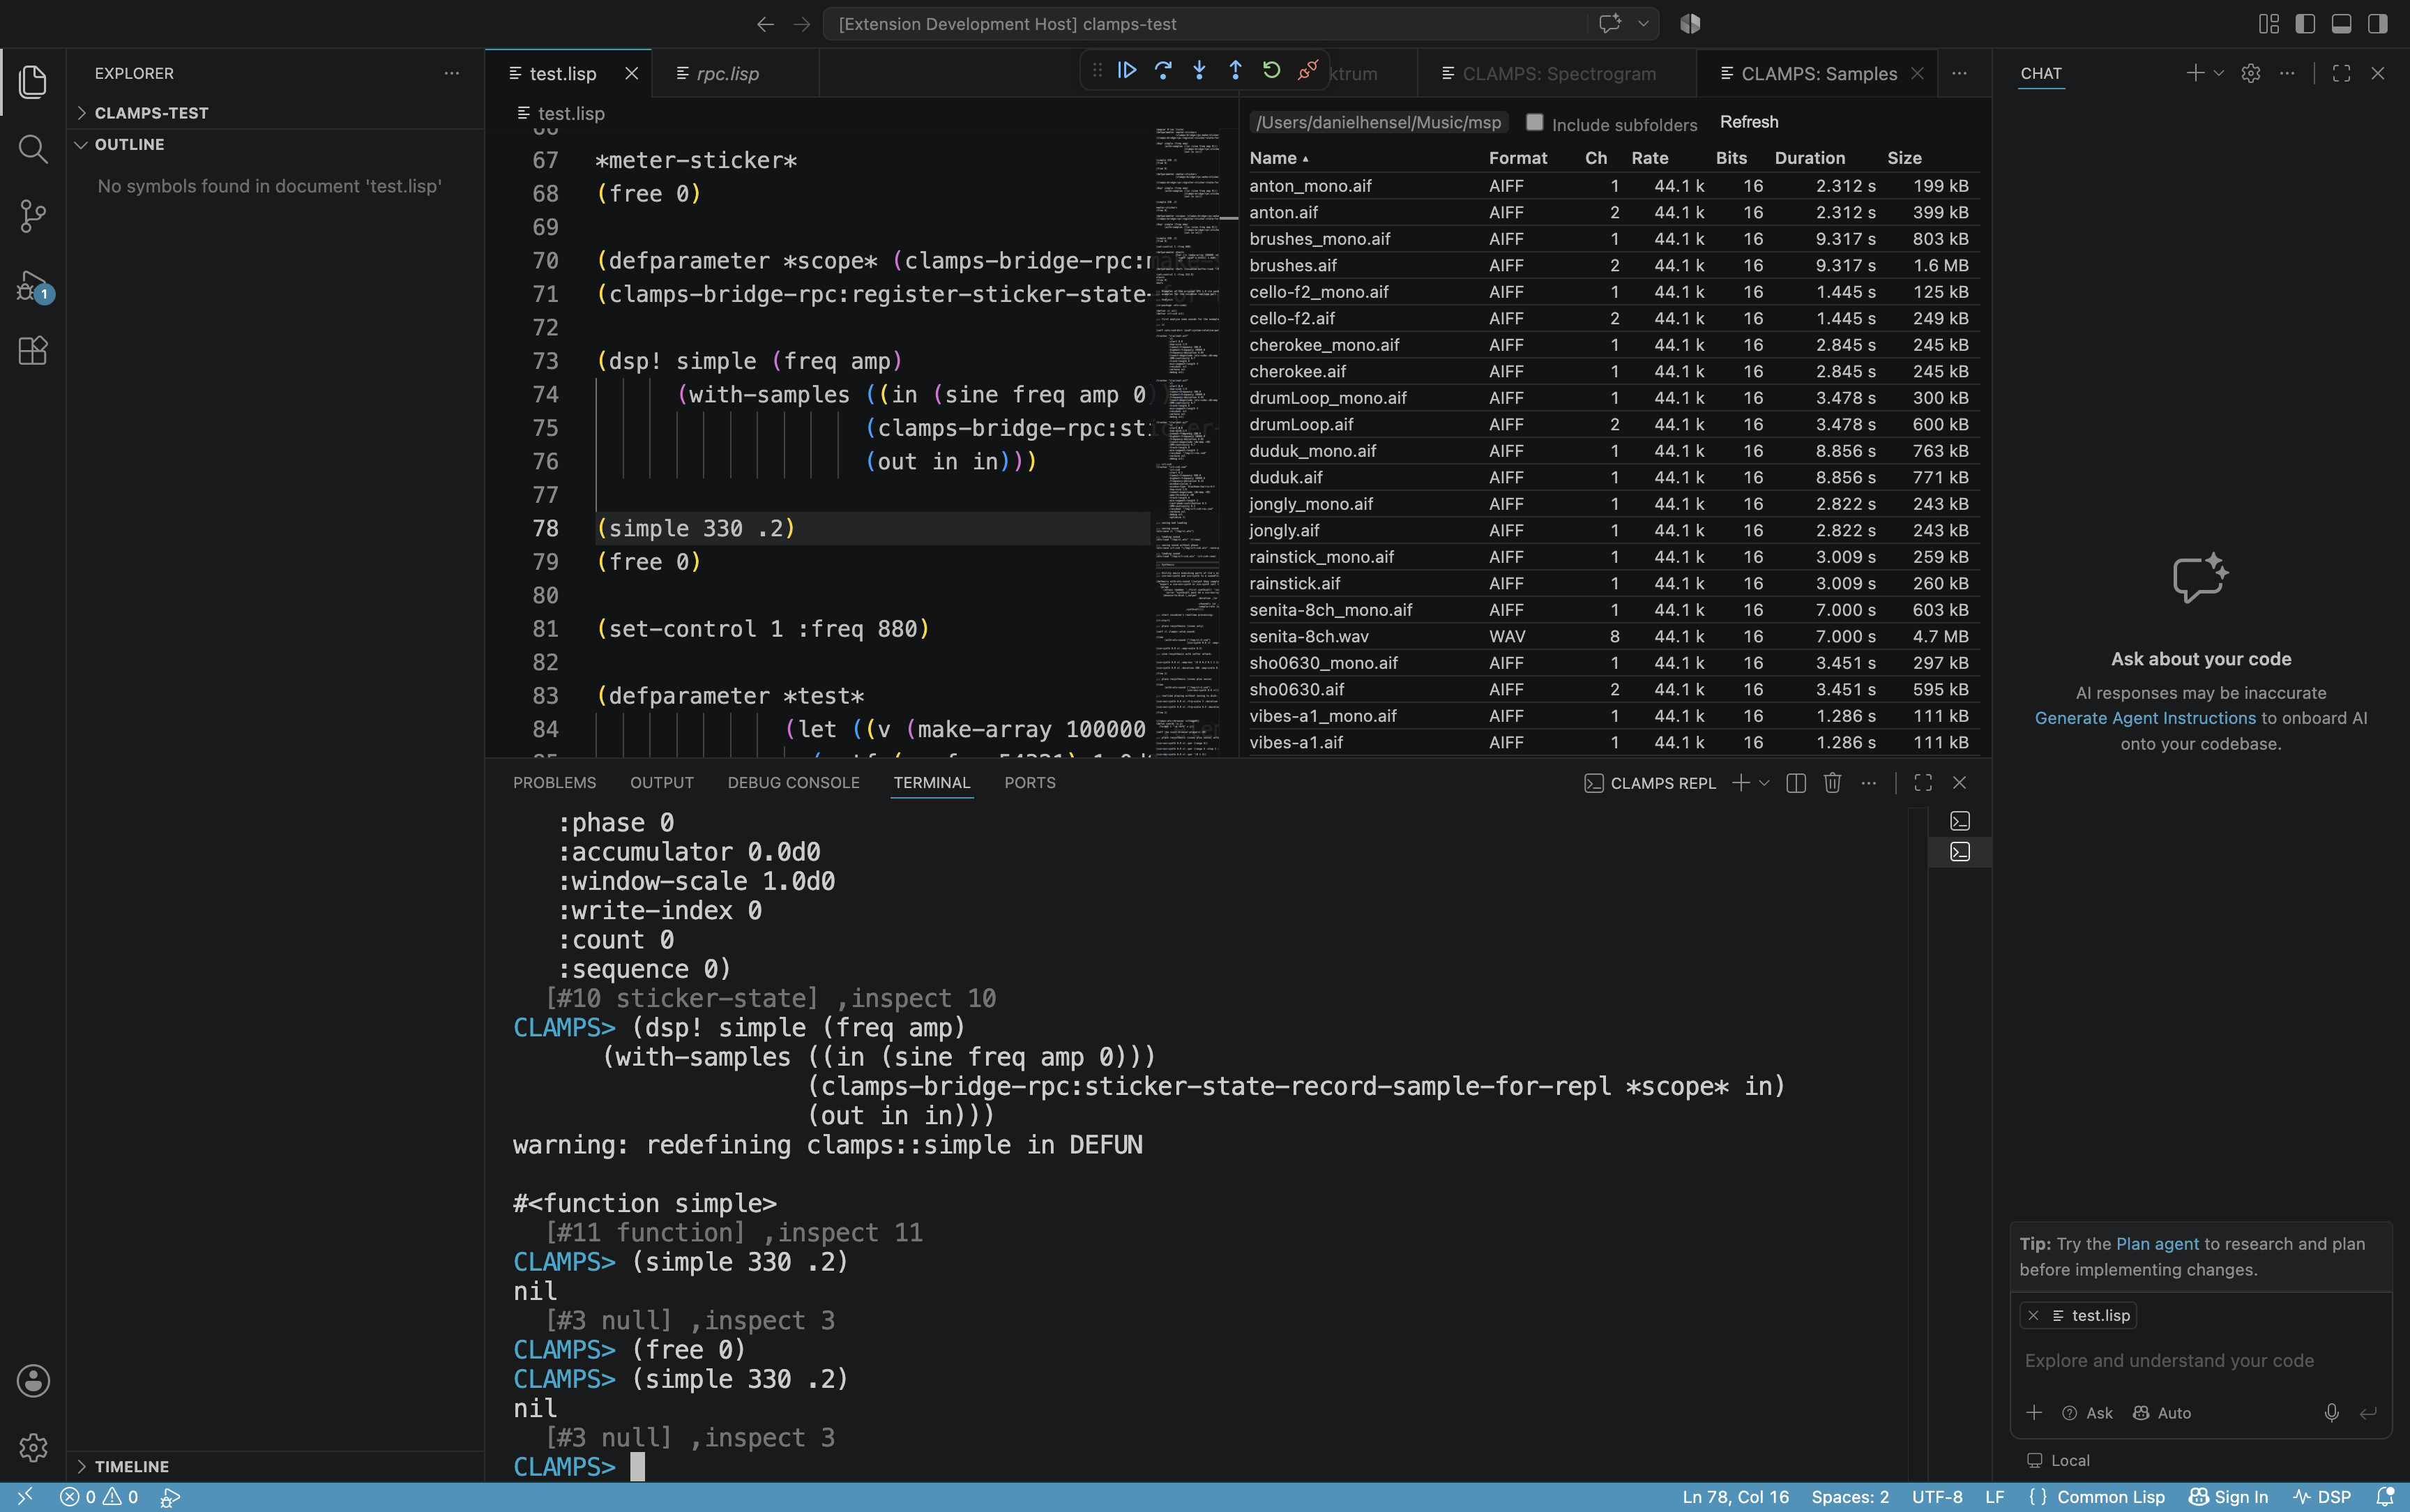
Task: Customize layout icon in title bar
Action: pyautogui.click(x=2269, y=24)
